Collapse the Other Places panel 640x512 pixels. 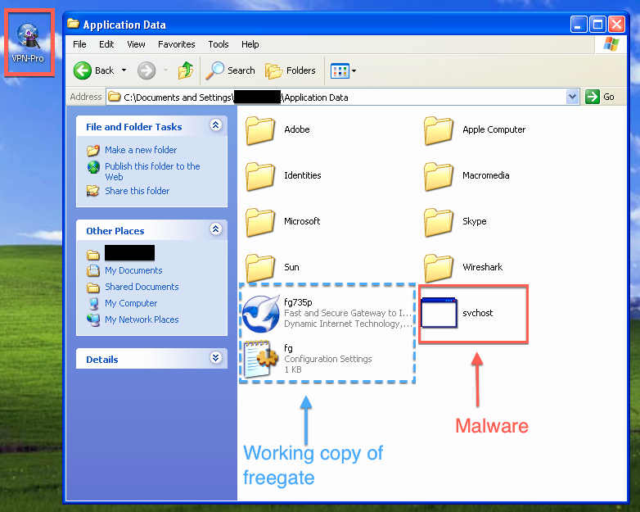216,229
